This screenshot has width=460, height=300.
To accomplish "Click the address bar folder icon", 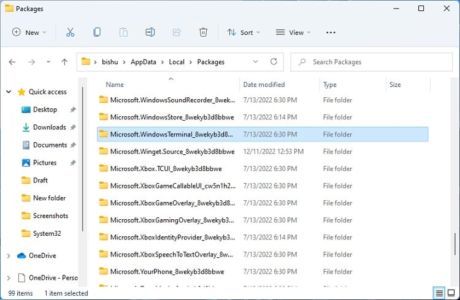I will [86, 61].
